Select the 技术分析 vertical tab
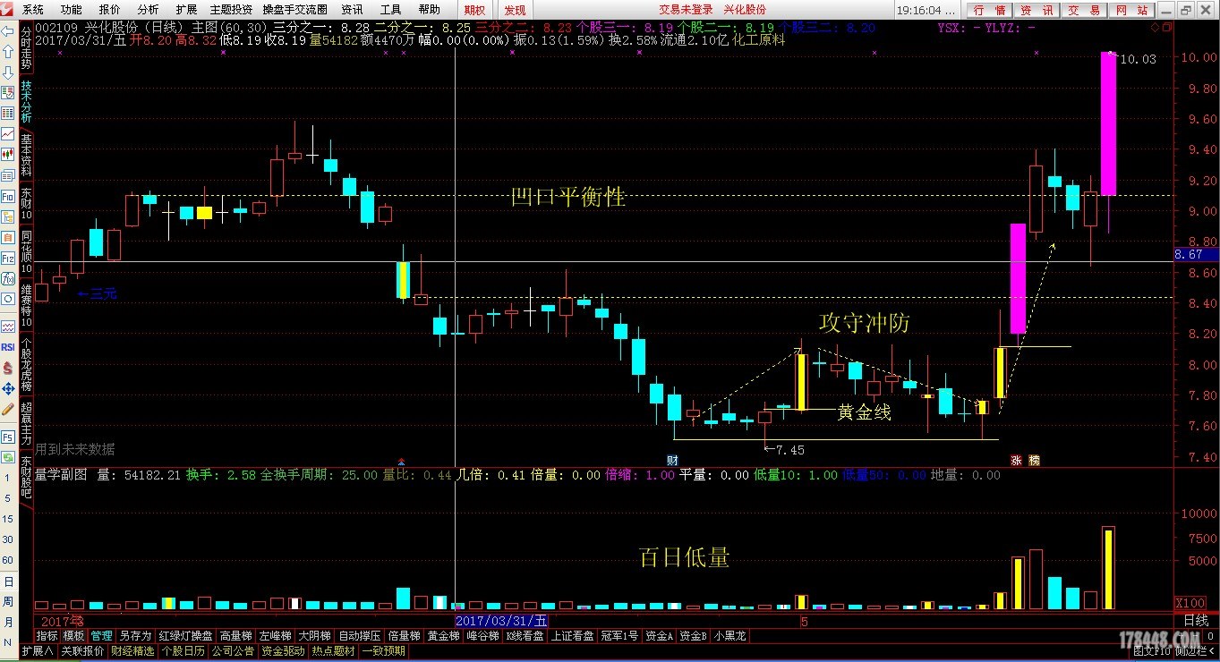This screenshot has height=662, width=1220. click(x=26, y=104)
